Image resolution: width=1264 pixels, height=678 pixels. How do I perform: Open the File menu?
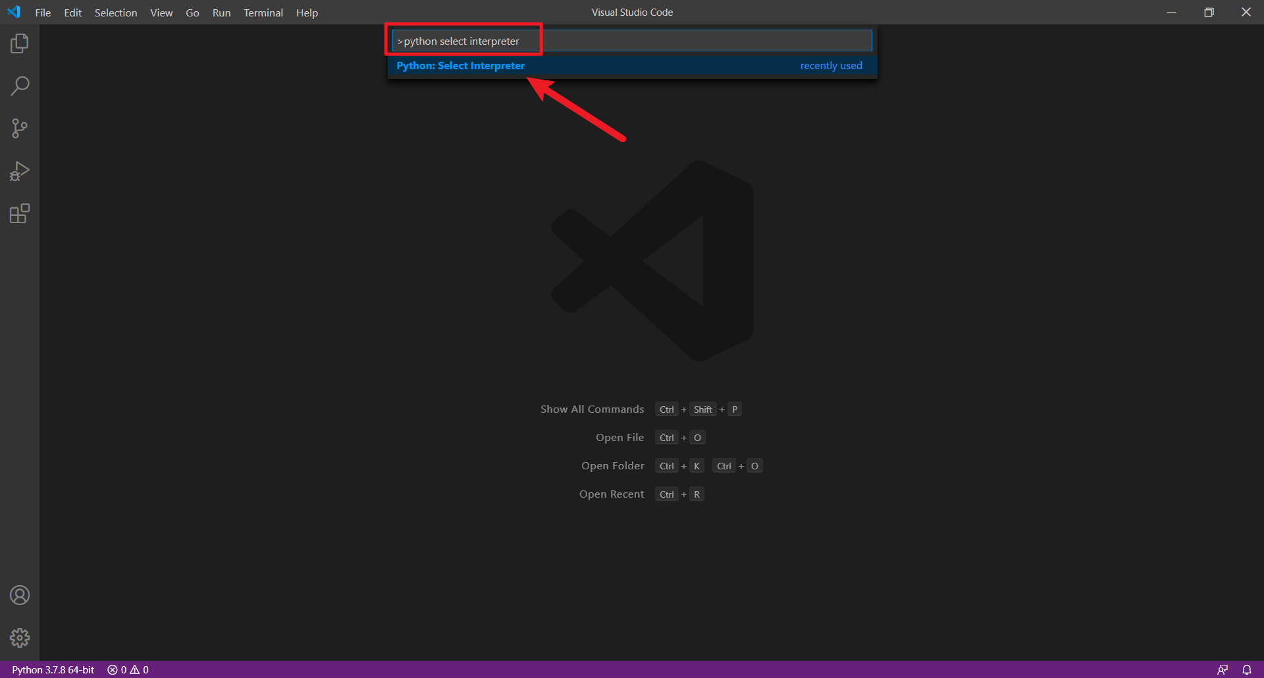point(42,13)
